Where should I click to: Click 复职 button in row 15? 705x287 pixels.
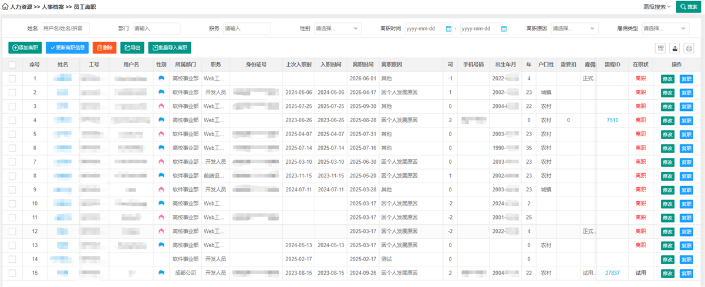coord(686,274)
